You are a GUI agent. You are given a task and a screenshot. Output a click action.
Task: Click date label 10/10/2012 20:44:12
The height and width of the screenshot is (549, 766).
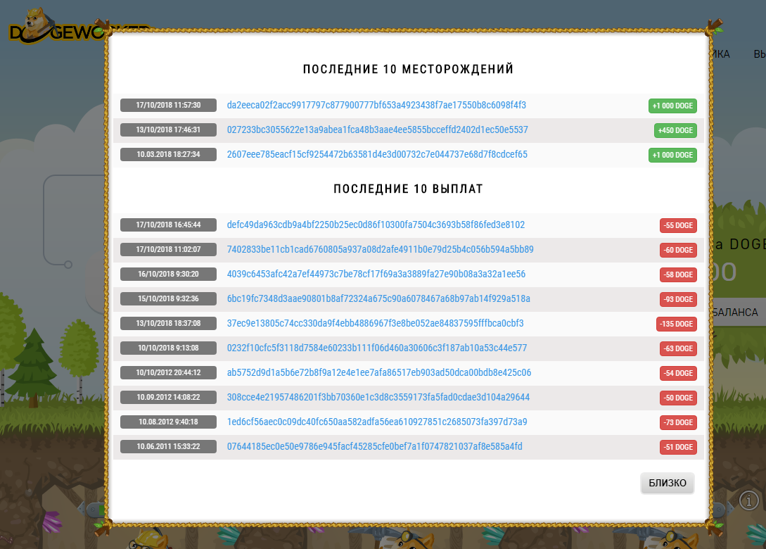click(x=168, y=372)
